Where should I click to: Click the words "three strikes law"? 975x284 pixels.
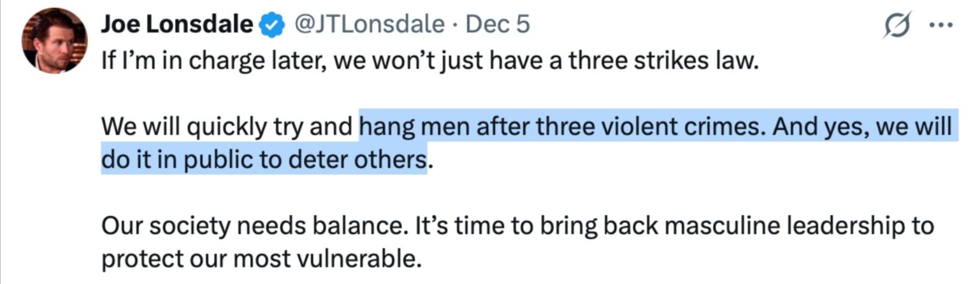pos(663,60)
